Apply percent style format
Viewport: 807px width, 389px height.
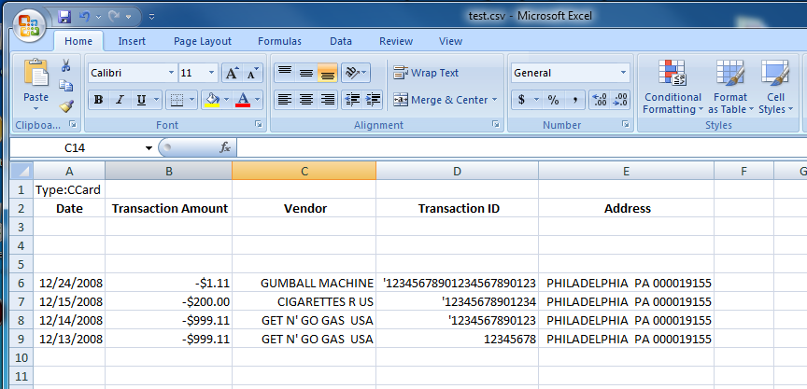pyautogui.click(x=553, y=100)
